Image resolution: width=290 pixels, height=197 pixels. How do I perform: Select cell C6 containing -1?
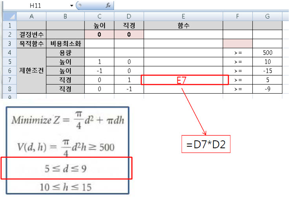coord(99,71)
